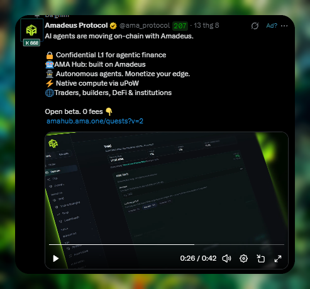Image resolution: width=310 pixels, height=289 pixels.
Task: Click the lightning bolt emoji
Action: [x=50, y=84]
